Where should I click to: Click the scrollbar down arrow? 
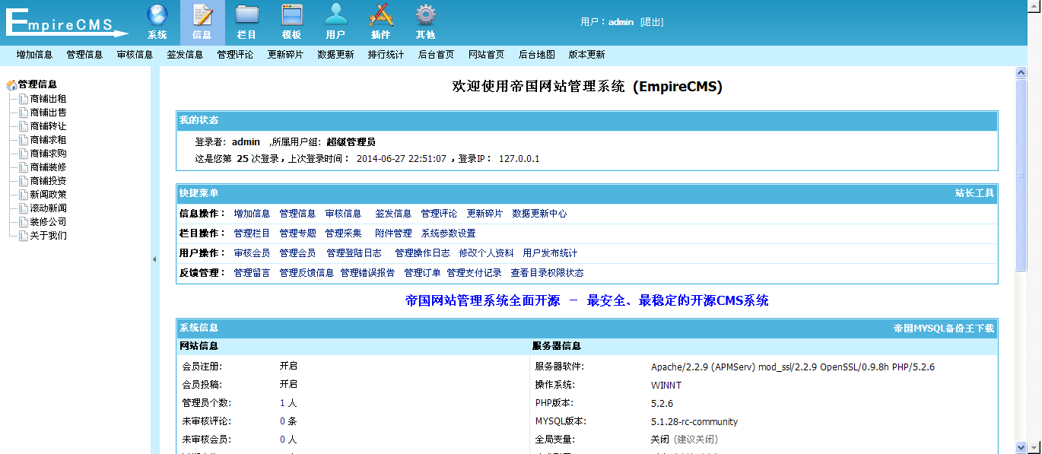pos(1021,447)
